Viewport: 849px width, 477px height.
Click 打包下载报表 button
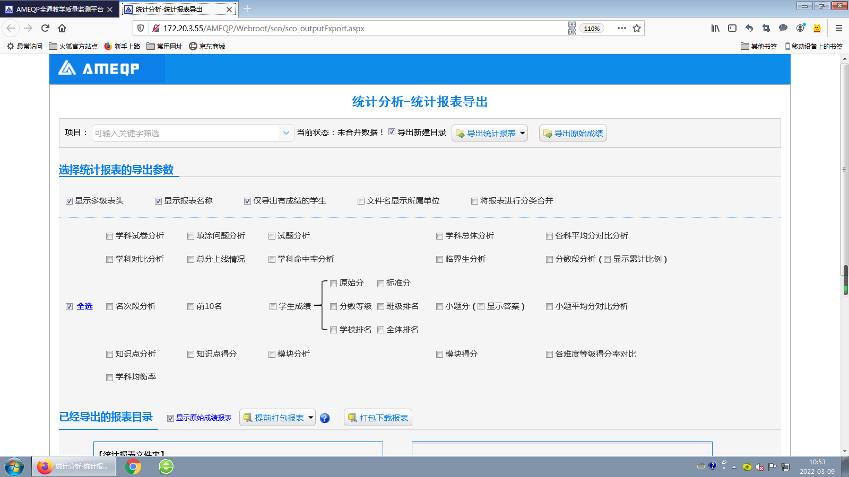tap(378, 418)
